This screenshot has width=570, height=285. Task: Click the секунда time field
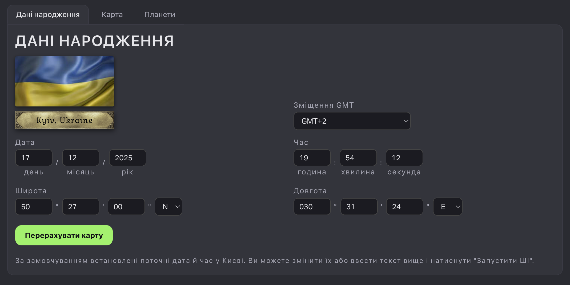click(x=404, y=158)
